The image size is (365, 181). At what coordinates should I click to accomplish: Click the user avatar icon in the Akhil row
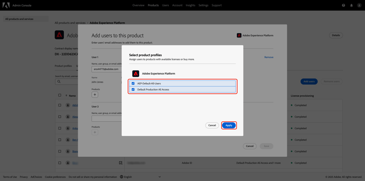[x=68, y=105]
